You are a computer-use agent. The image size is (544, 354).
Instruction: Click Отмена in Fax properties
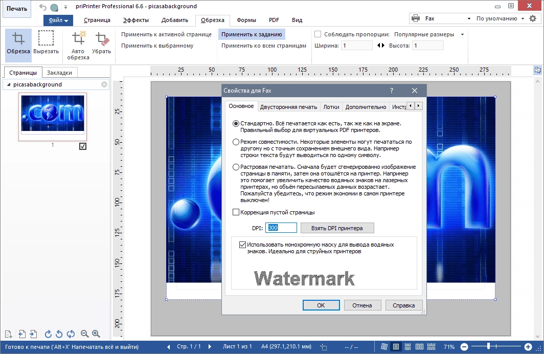pyautogui.click(x=362, y=305)
